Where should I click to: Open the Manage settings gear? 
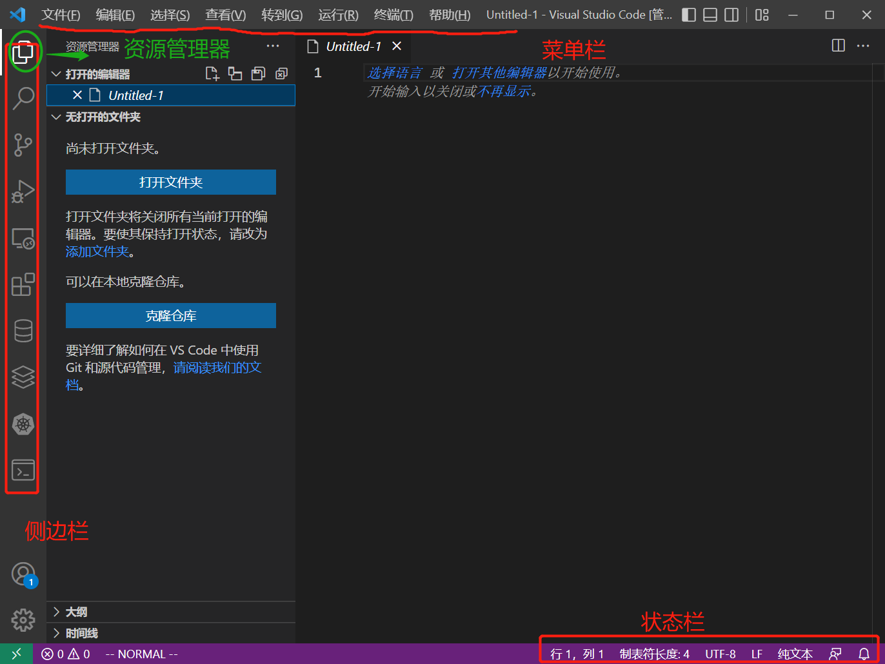23,620
